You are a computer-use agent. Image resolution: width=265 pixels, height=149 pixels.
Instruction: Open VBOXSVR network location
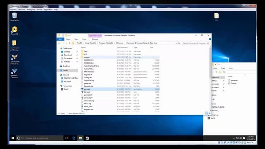click(x=67, y=82)
